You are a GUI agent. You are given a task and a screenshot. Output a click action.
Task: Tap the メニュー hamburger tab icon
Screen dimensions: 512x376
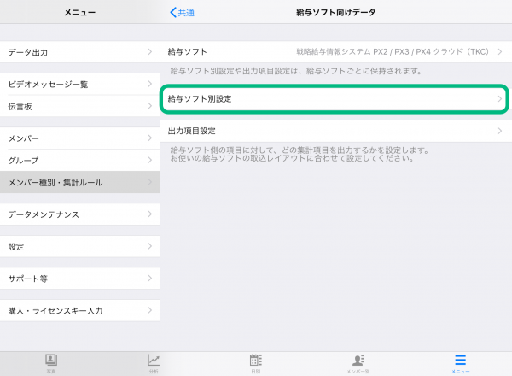pyautogui.click(x=460, y=362)
